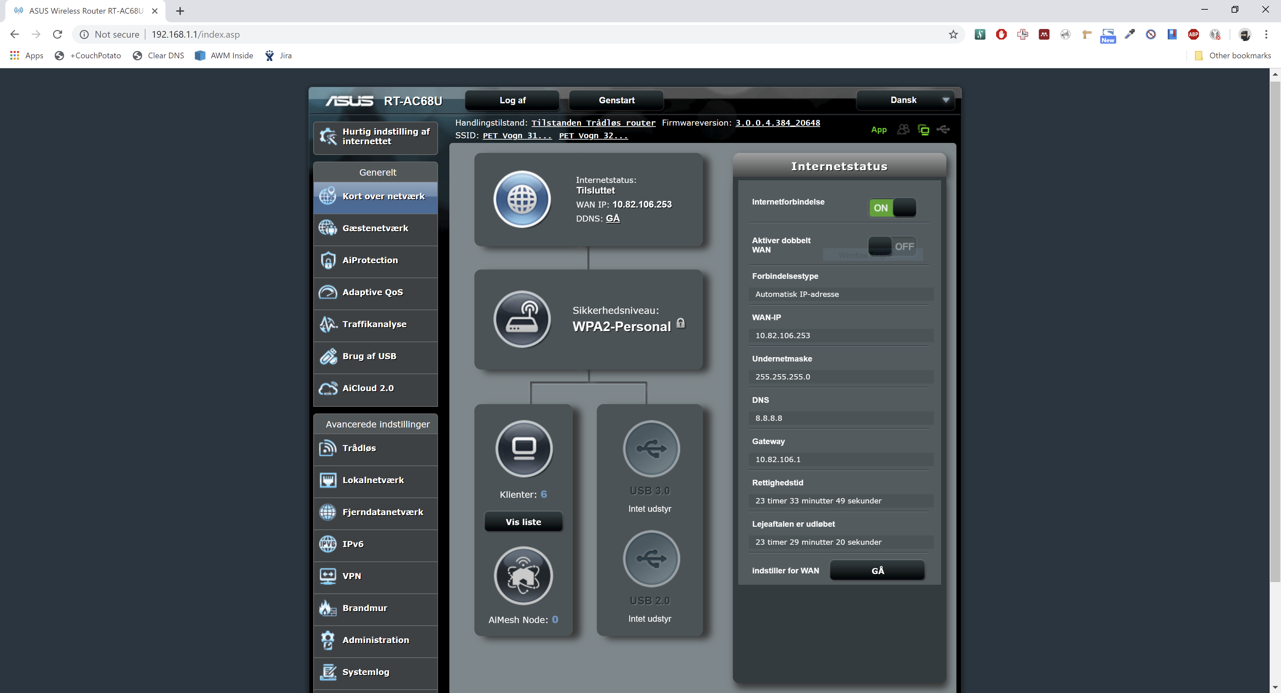Enable the Aktiver dobbelt WAN switch
This screenshot has width=1281, height=693.
tap(892, 246)
